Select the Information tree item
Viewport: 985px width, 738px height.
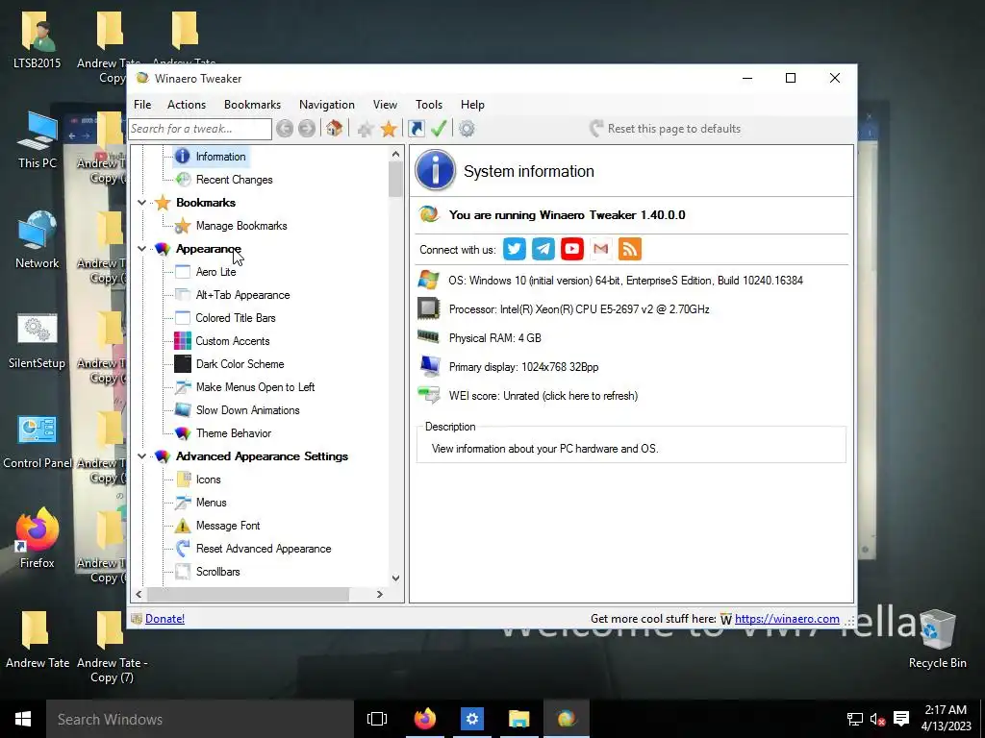(x=220, y=157)
